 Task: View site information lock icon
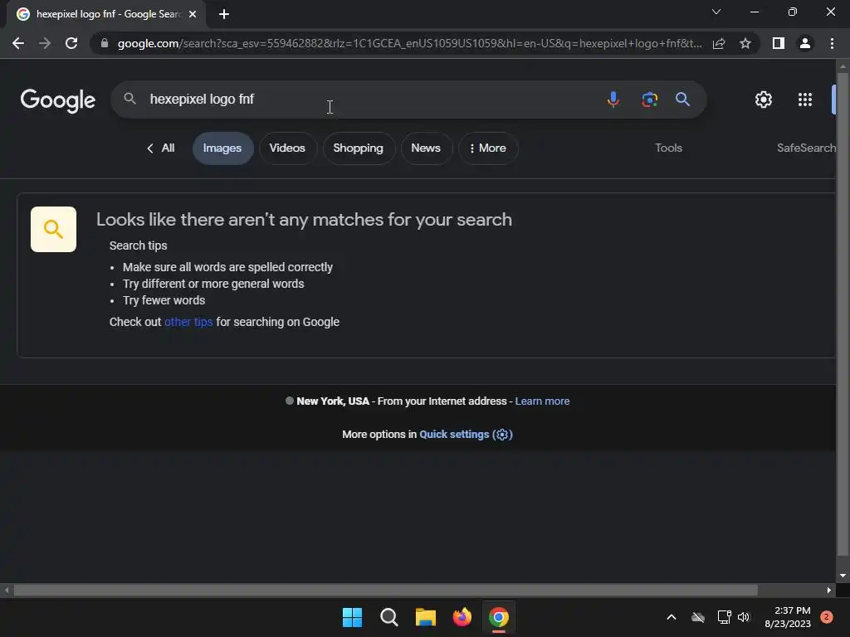click(105, 43)
